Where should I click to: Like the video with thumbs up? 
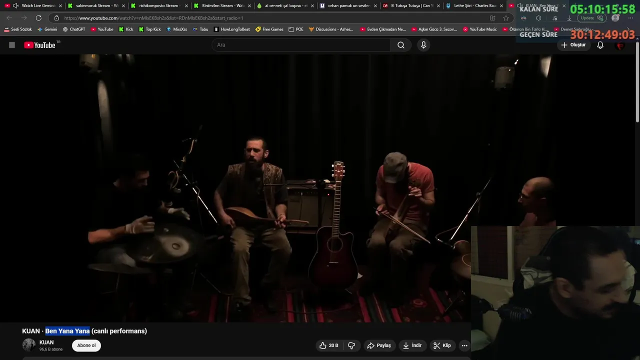[x=328, y=345]
